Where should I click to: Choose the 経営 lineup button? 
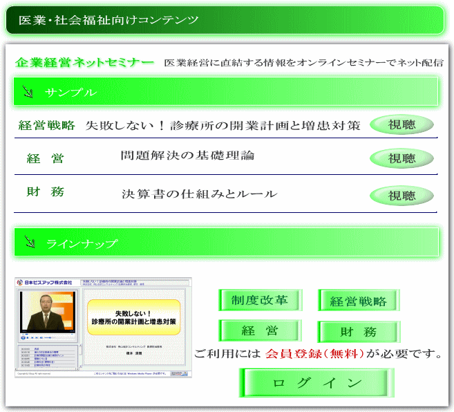click(x=260, y=331)
